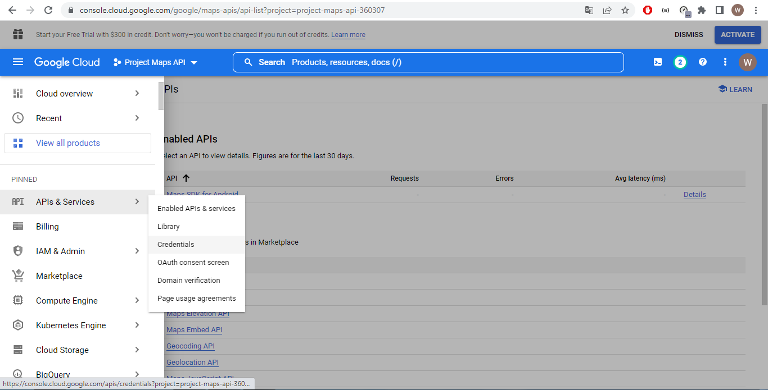768x390 pixels.
Task: Click the browser address bar URL
Action: coord(232,10)
